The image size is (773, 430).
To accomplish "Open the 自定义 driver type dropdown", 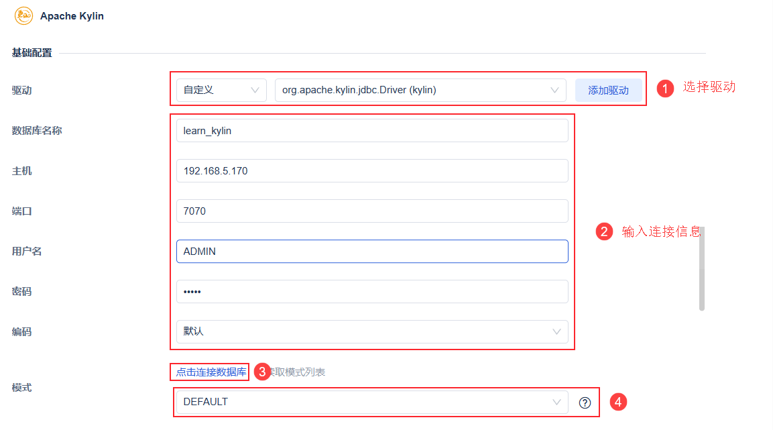I will [x=221, y=91].
